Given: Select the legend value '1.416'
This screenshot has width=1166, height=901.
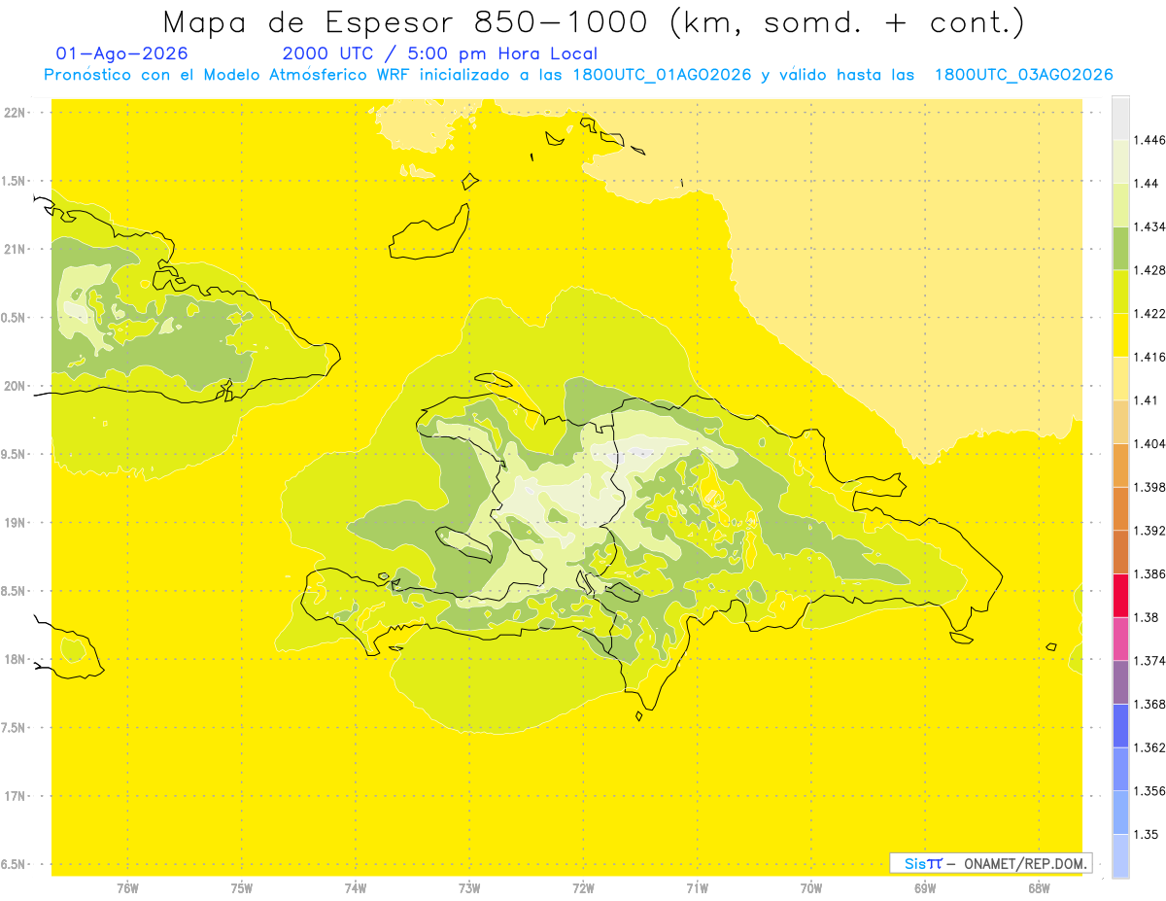Looking at the screenshot, I should click(x=1149, y=357).
